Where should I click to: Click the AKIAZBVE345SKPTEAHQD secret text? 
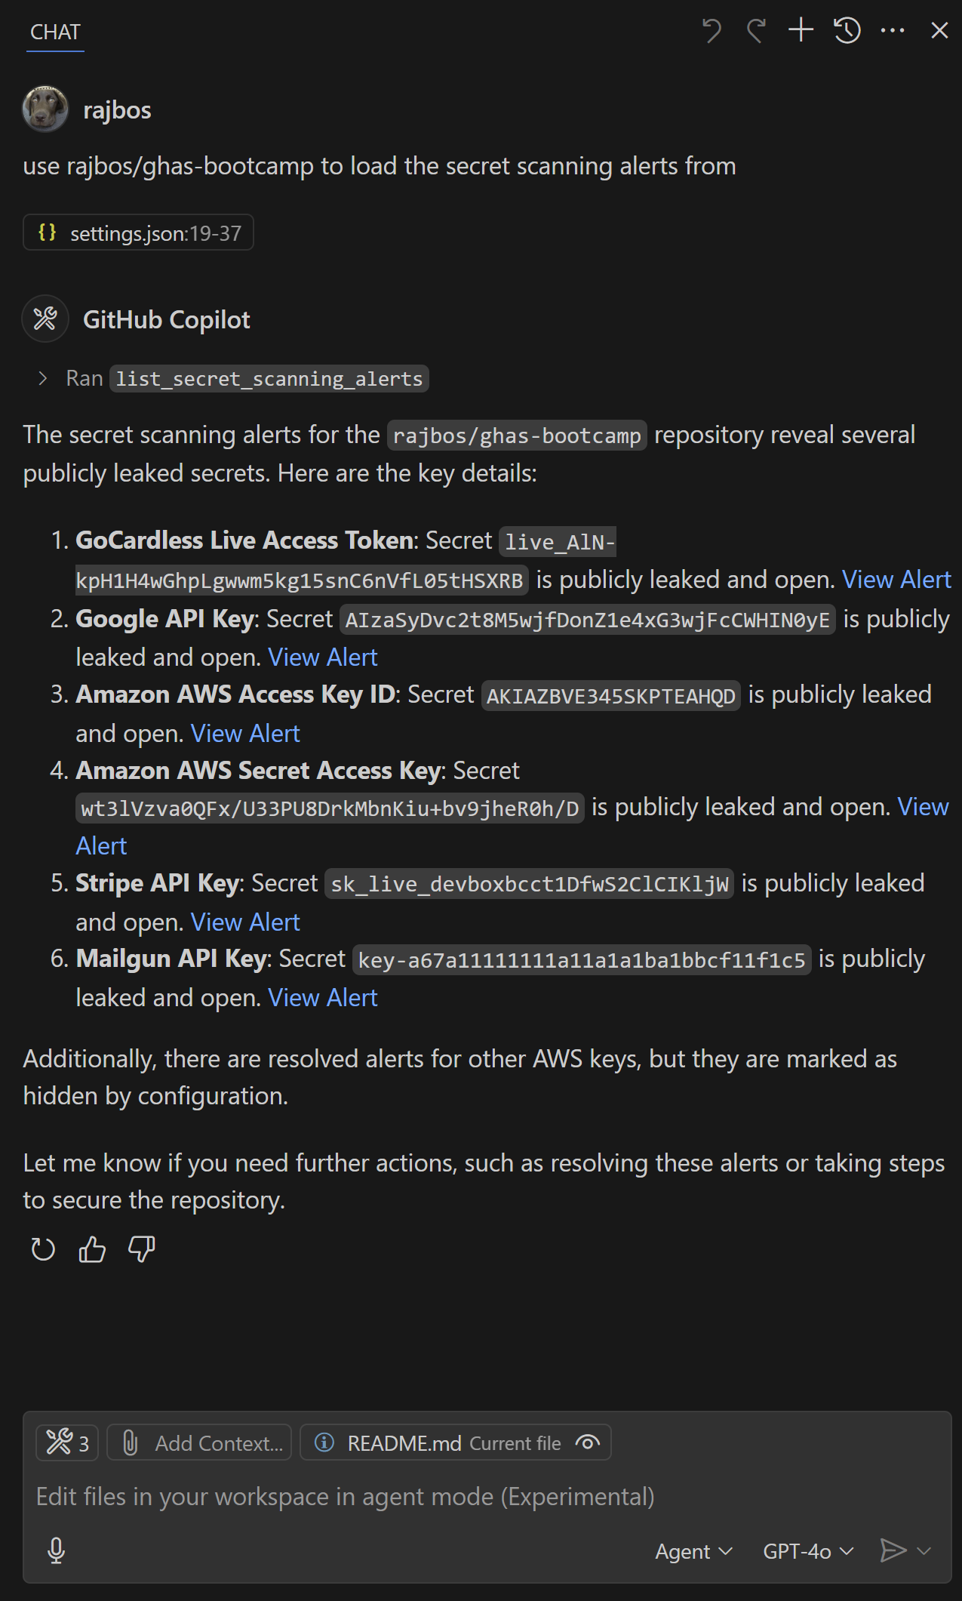610,696
